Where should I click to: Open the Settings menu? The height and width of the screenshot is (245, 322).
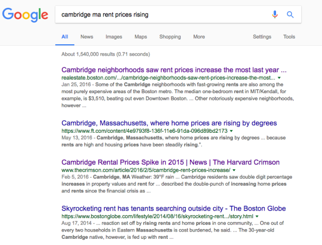click(x=262, y=37)
